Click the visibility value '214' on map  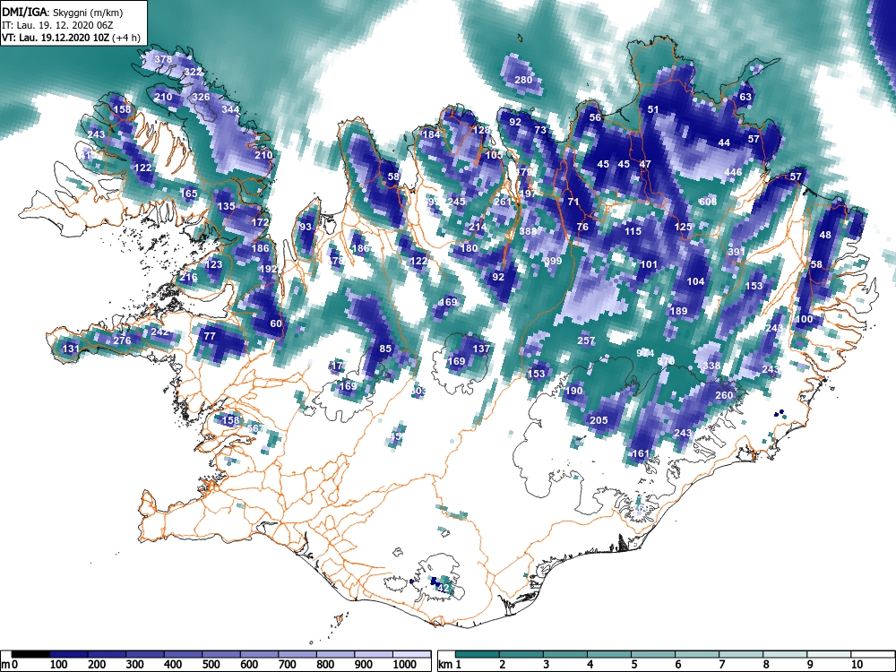coord(478,227)
